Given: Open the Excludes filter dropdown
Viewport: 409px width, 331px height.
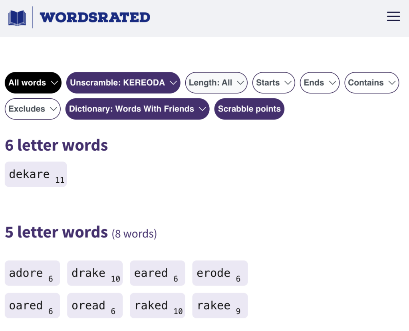Looking at the screenshot, I should pos(32,109).
